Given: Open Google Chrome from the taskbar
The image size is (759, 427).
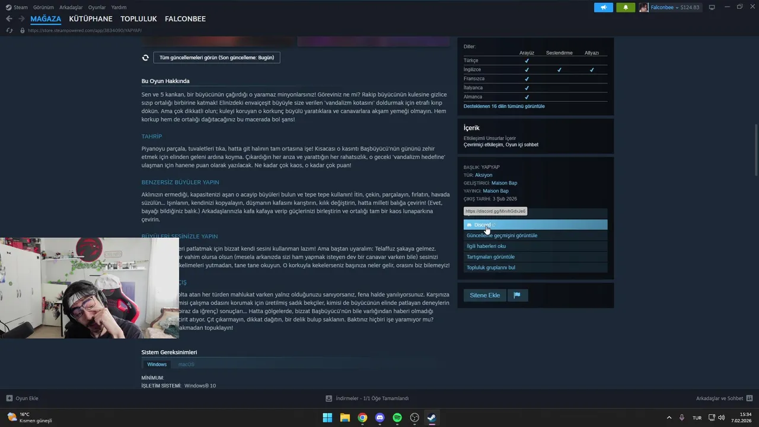Looking at the screenshot, I should click(362, 418).
